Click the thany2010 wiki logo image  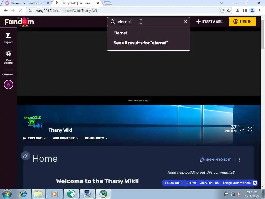[33, 122]
